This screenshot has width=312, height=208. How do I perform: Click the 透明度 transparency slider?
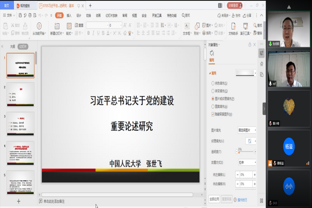246,151
